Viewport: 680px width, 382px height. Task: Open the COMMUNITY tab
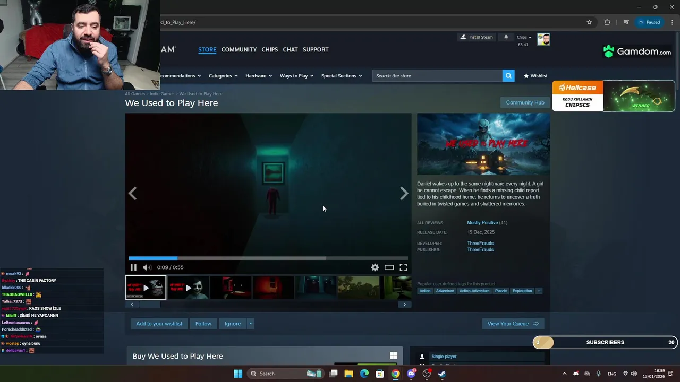[239, 49]
